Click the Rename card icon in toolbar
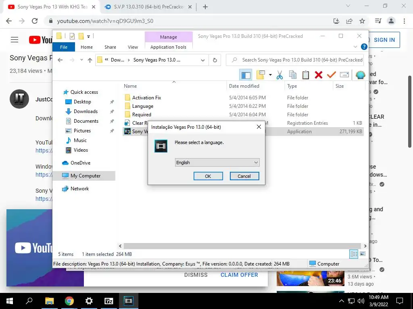The height and width of the screenshot is (309, 413). point(344,75)
